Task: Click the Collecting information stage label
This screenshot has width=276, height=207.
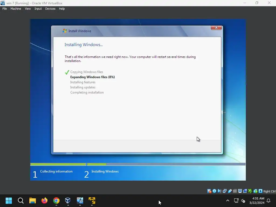Action: (56, 171)
